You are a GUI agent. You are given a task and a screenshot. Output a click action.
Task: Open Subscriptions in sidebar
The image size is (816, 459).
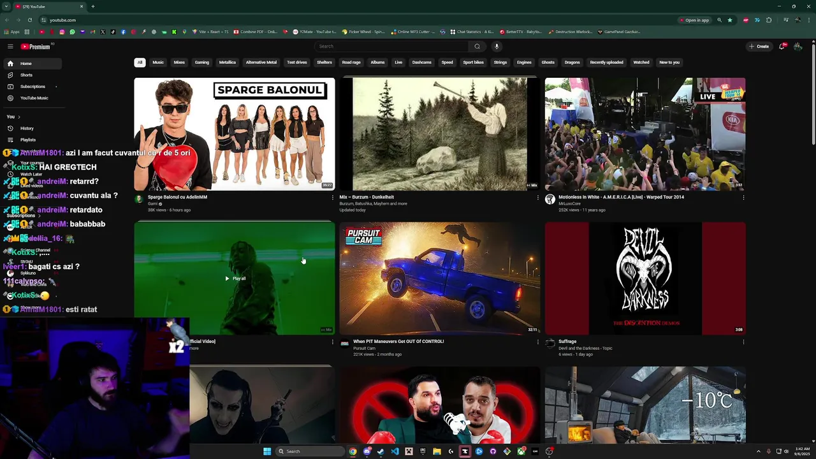32,86
